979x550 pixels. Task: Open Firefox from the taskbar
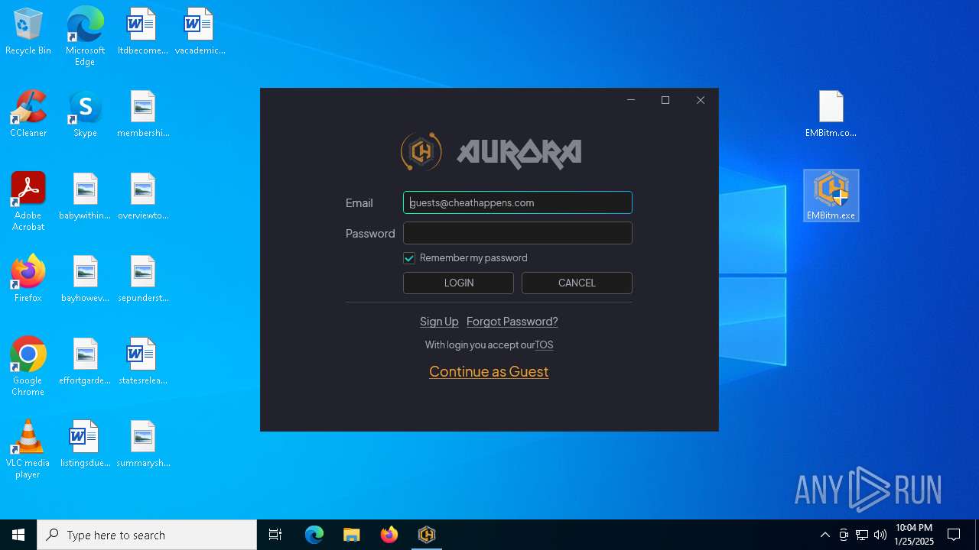tap(389, 535)
